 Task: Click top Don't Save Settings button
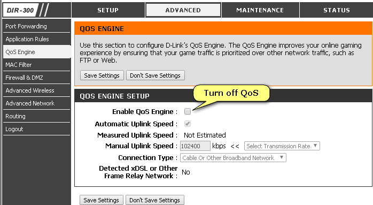point(156,75)
